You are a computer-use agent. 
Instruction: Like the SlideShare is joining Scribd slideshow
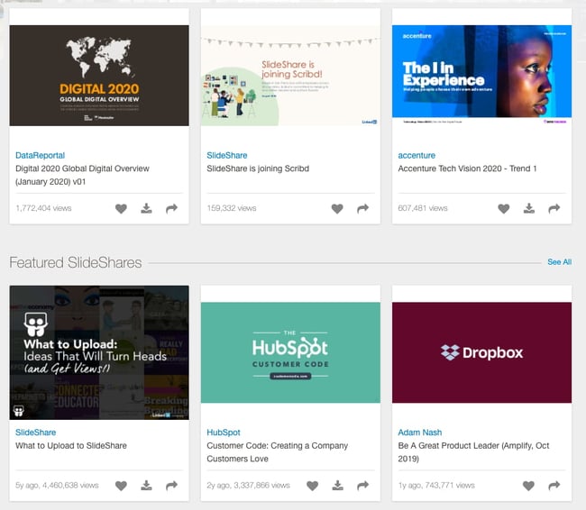coord(337,208)
